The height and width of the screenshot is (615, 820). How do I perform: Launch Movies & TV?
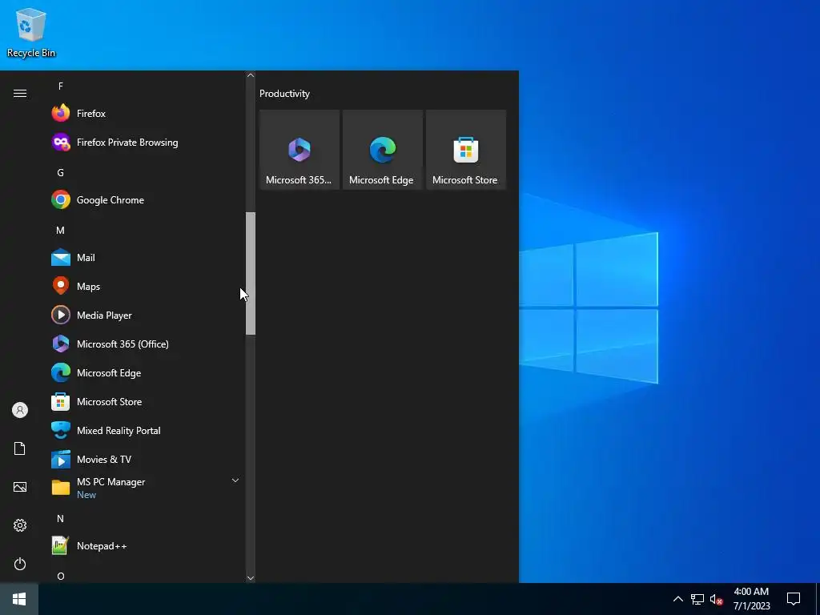pos(146,459)
